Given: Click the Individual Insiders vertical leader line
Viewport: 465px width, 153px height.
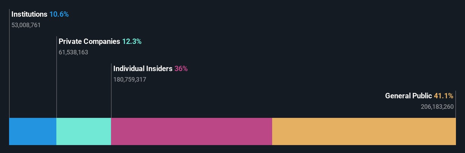Looking at the screenshot, I should coord(111,91).
